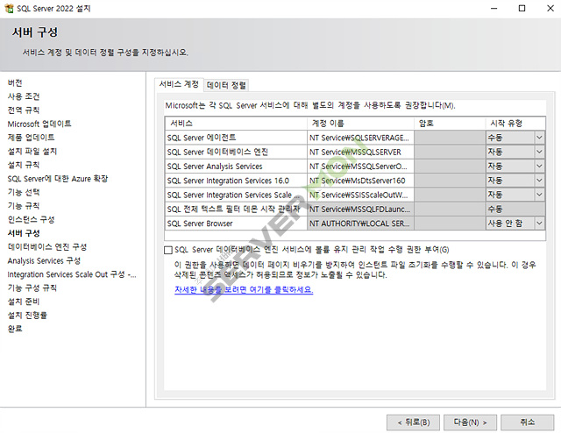Image resolution: width=561 pixels, height=433 pixels.
Task: Close the SQL Server 2022 setup window
Action: (550, 8)
